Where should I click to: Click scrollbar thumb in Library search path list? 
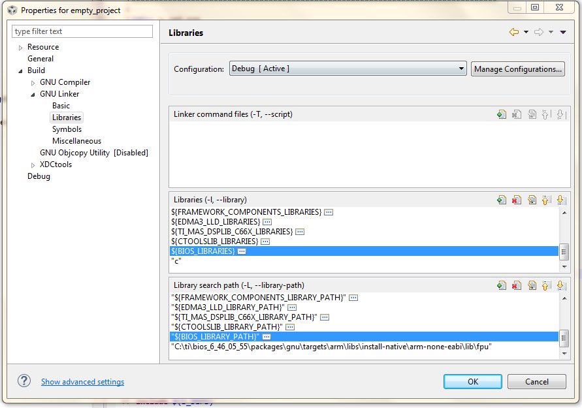[564, 338]
